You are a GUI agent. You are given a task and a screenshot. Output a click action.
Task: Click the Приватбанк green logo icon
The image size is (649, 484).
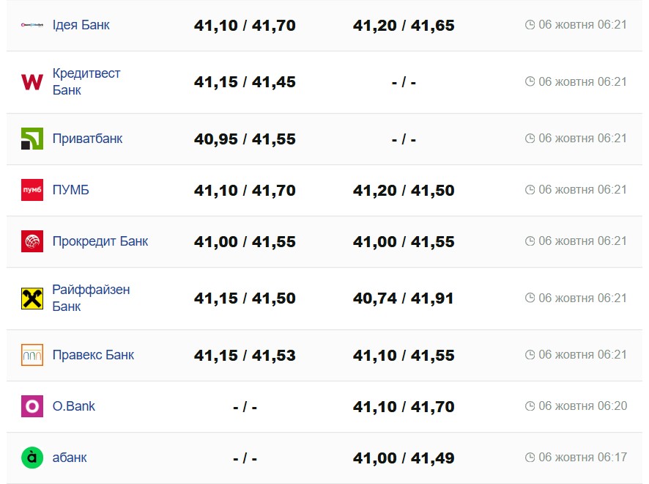pyautogui.click(x=32, y=139)
